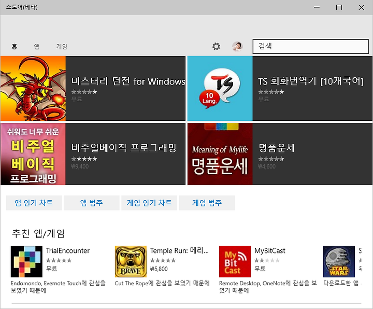The image size is (373, 309).
Task: Select the MyBitCast app name
Action: point(270,251)
